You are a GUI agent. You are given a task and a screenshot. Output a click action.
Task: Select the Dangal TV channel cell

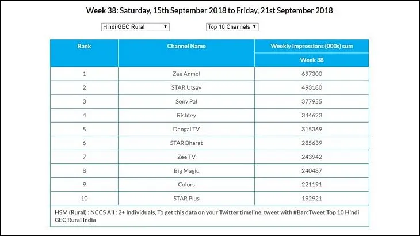pos(186,129)
